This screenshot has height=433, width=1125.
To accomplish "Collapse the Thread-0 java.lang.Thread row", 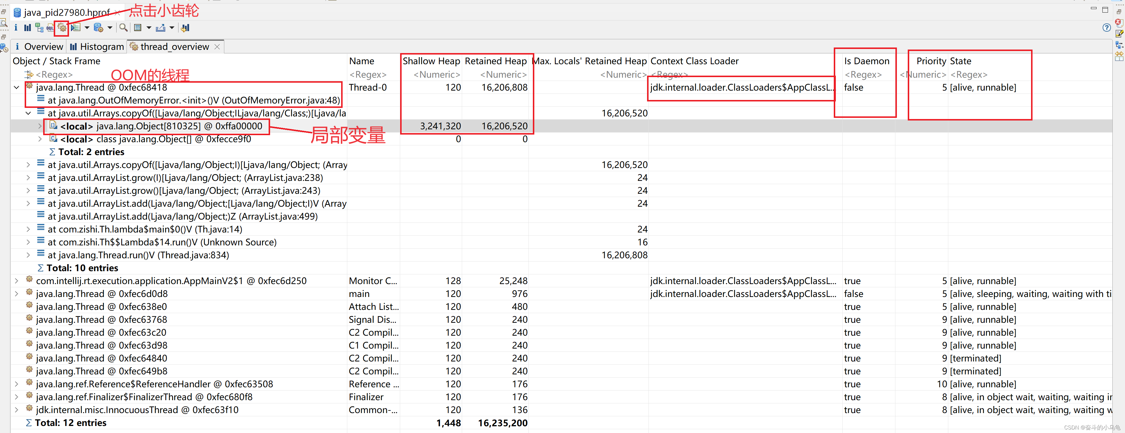I will coord(17,88).
